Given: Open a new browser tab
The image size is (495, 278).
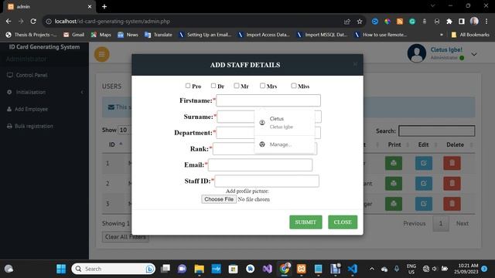Looking at the screenshot, I should pyautogui.click(x=104, y=6).
